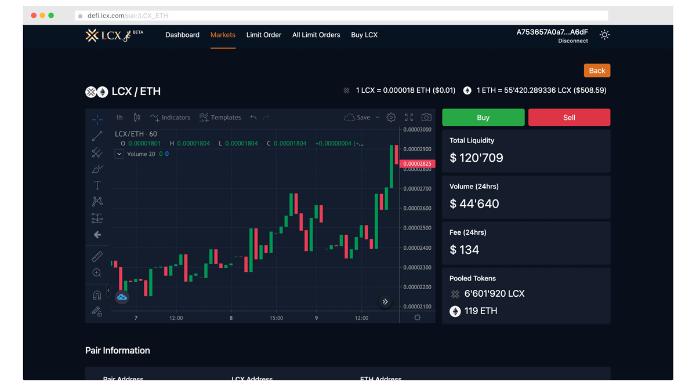Image resolution: width=696 pixels, height=386 pixels.
Task: Open the Save dropdown arrow
Action: pyautogui.click(x=378, y=118)
